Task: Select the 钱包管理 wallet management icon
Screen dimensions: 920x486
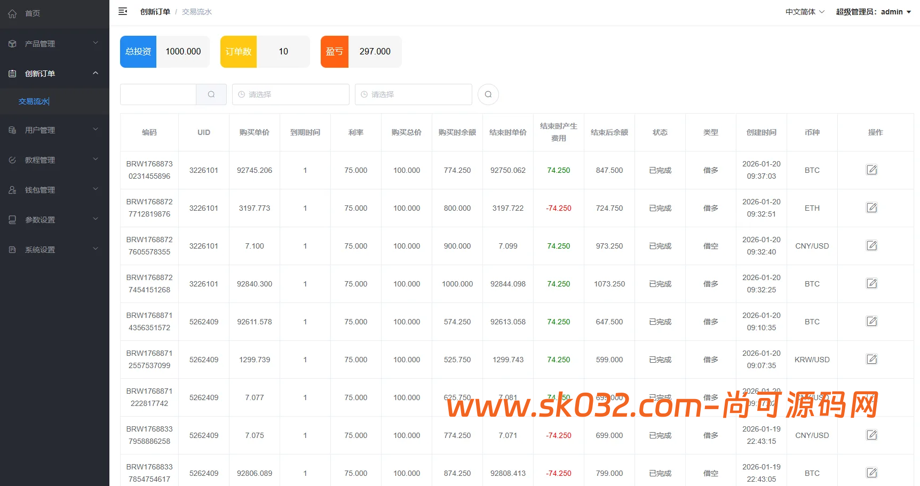Action: coord(12,189)
